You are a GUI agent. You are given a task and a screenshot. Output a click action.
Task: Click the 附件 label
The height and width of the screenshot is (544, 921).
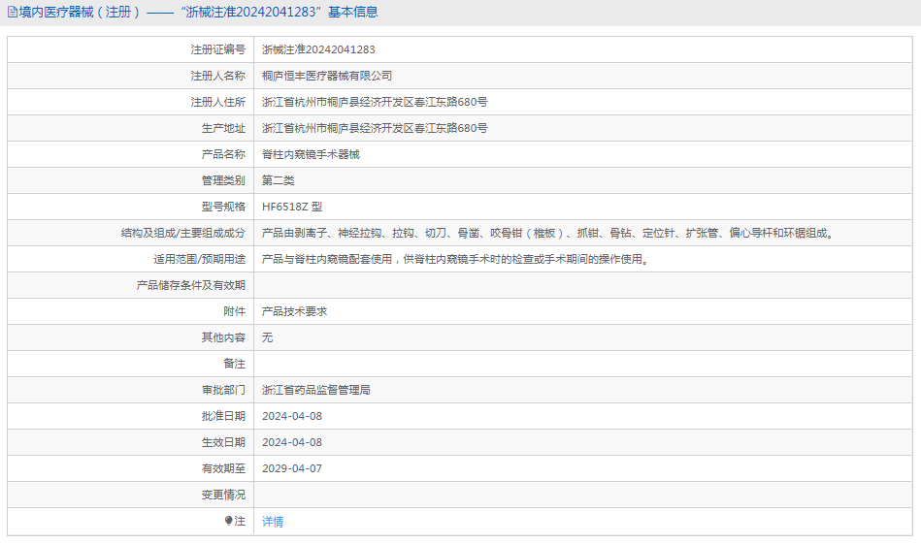[234, 311]
